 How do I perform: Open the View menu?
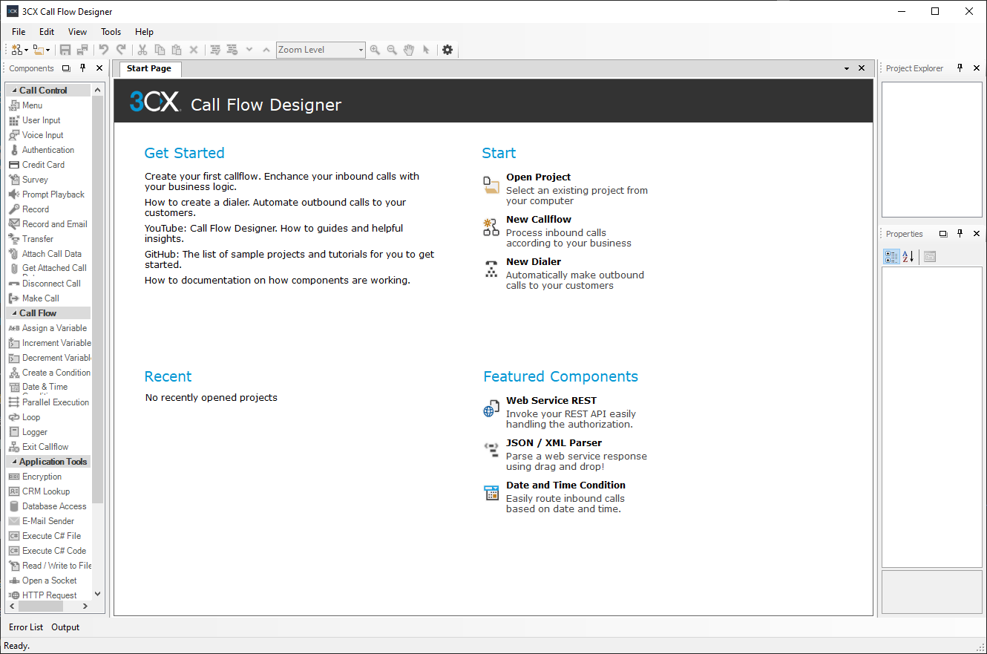(x=77, y=32)
